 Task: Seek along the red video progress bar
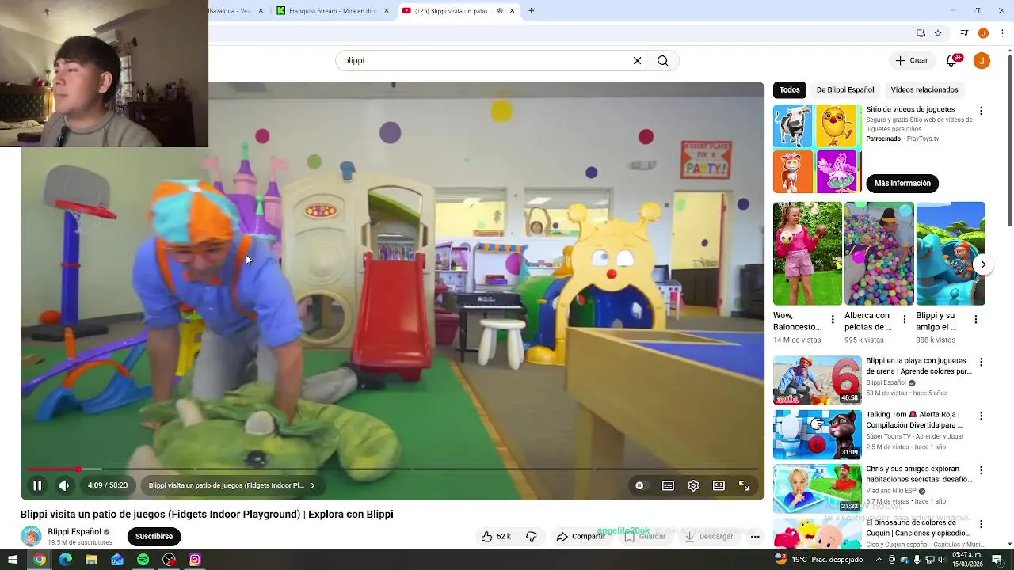[x=392, y=469]
